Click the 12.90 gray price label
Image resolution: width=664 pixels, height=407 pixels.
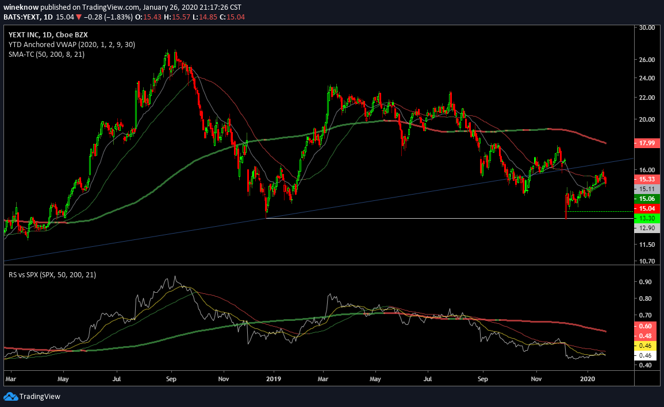point(647,228)
